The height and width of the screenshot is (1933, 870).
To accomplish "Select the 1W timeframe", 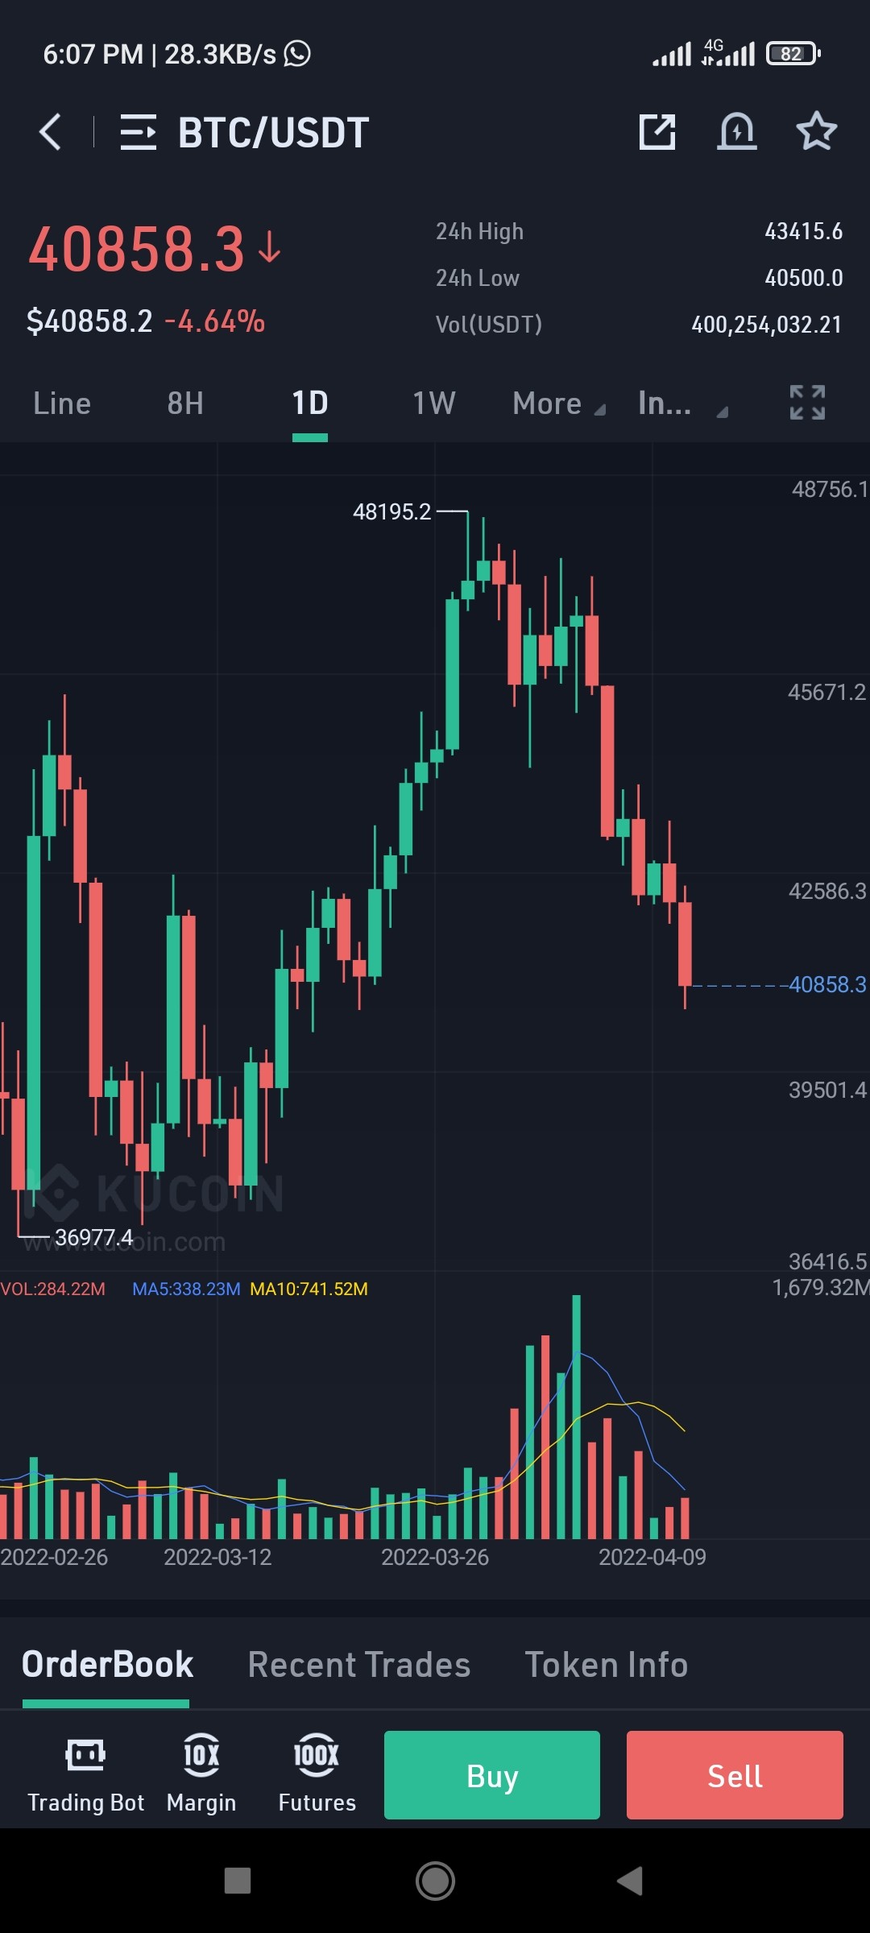I will 434,404.
